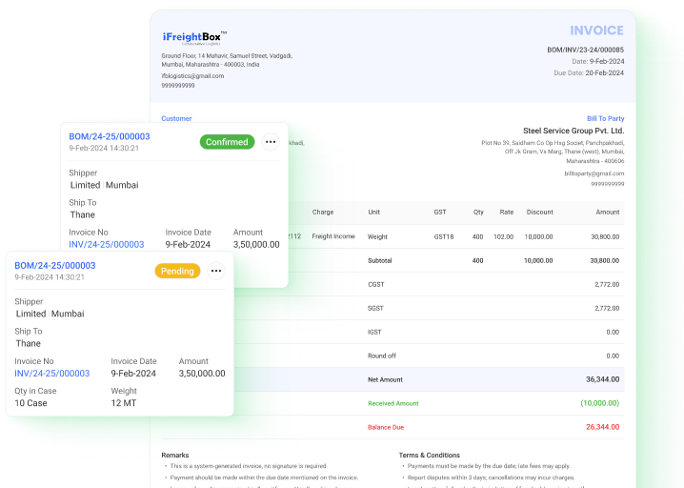Click the GST column header
The width and height of the screenshot is (684, 488).
[x=440, y=212]
